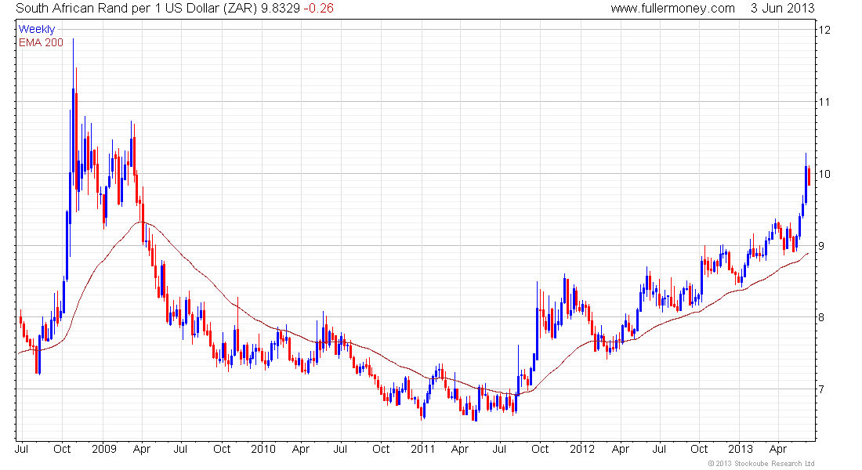This screenshot has width=862, height=470.
Task: Click the price value 9.8329
Action: click(281, 9)
